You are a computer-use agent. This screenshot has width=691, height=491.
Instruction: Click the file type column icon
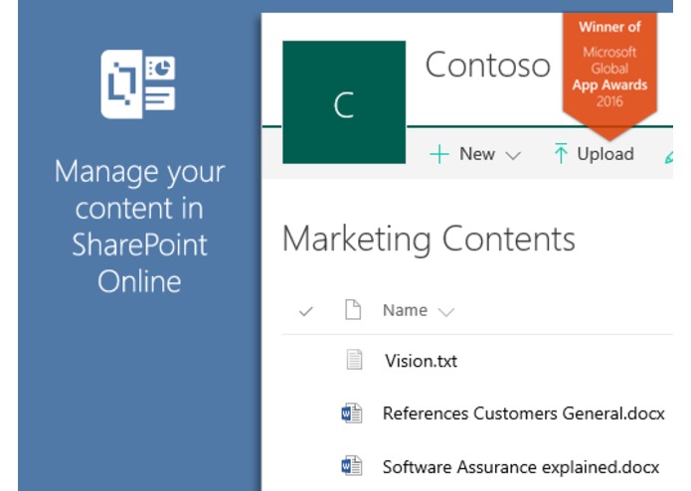(x=353, y=309)
